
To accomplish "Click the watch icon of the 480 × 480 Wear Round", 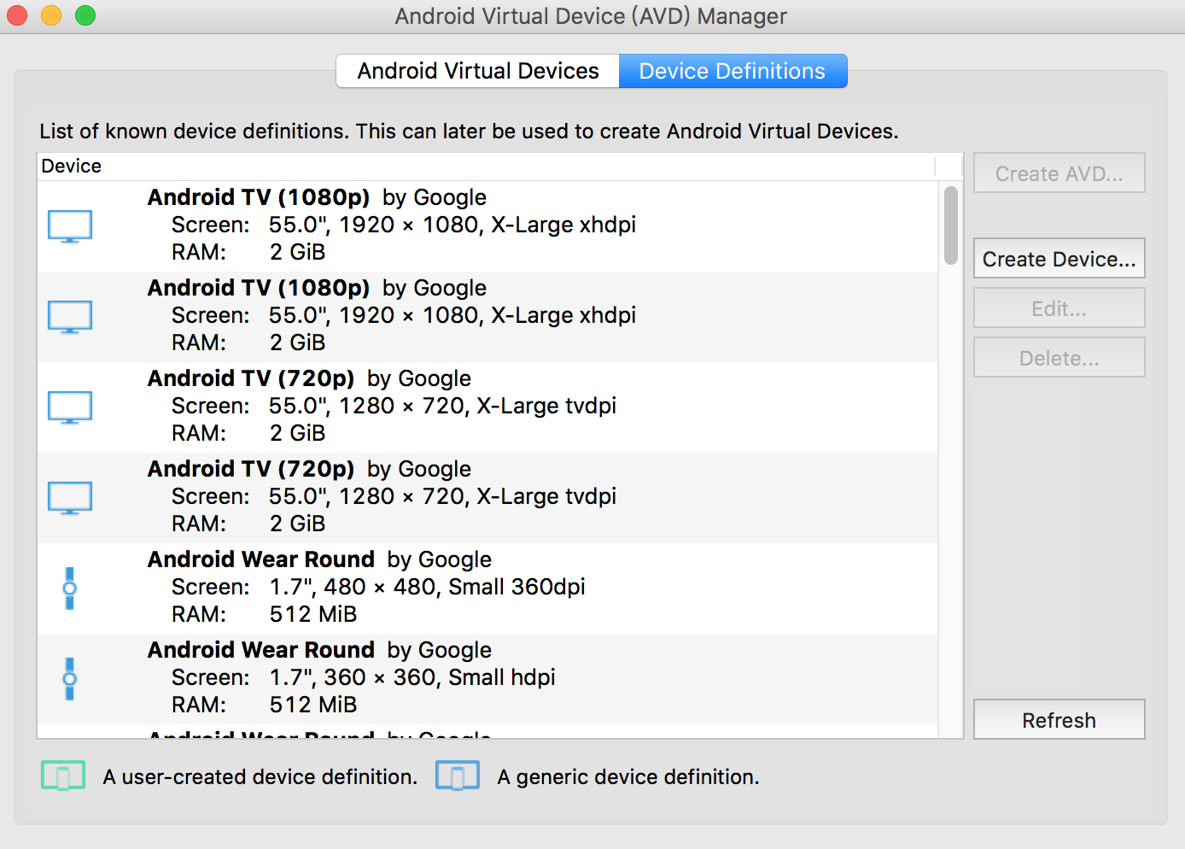I will click(70, 588).
